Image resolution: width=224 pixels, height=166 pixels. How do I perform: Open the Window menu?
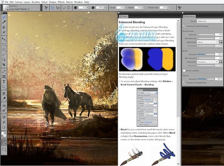[x=78, y=2]
